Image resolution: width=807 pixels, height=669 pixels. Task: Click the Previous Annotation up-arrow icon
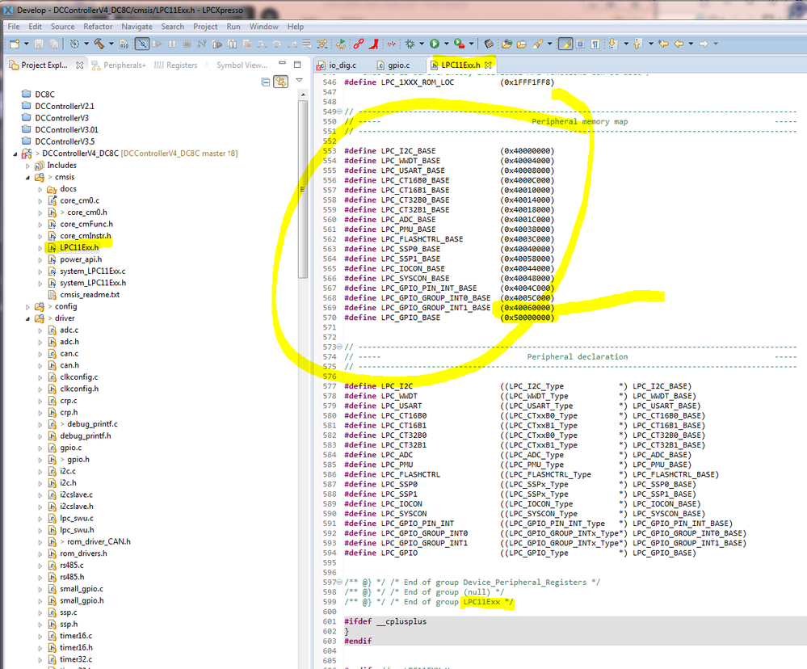click(637, 44)
